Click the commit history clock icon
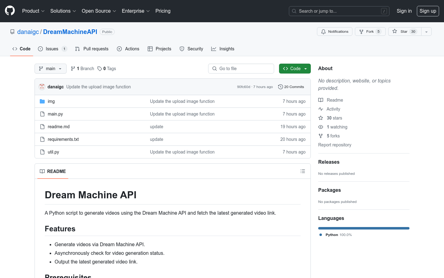Viewport: 444px width, 278px height. (x=280, y=87)
